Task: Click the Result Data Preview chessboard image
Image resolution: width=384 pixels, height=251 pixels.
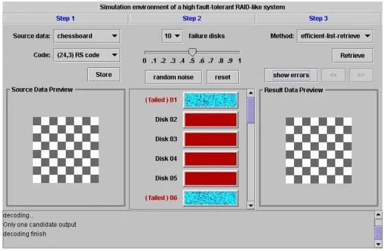Action: coord(319,151)
